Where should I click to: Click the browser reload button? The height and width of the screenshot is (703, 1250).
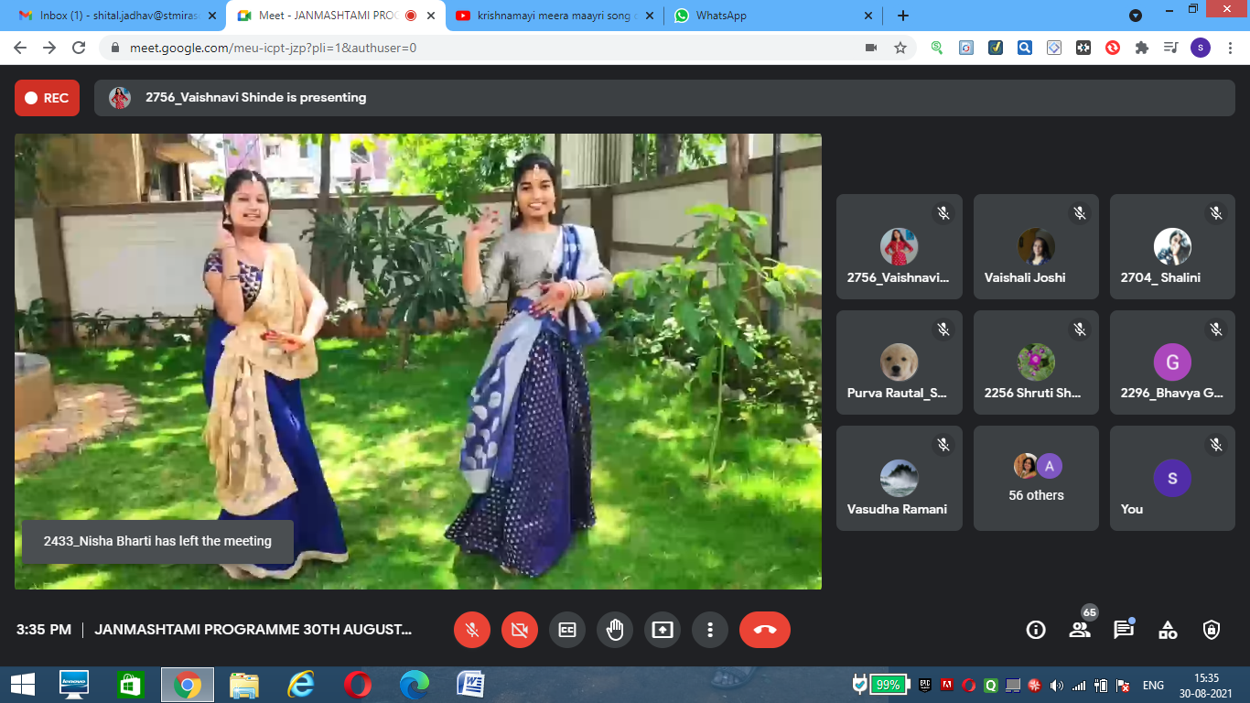pos(79,48)
